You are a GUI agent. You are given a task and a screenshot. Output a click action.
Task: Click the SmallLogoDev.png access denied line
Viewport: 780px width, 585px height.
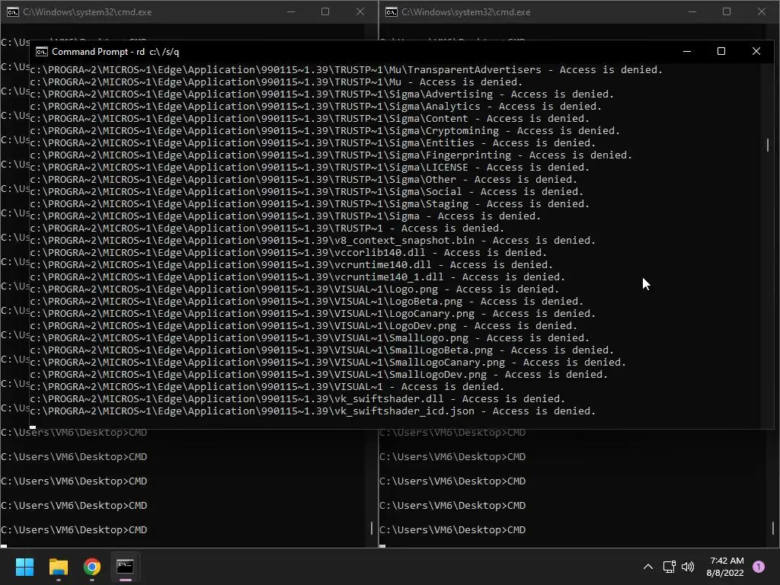tap(319, 374)
